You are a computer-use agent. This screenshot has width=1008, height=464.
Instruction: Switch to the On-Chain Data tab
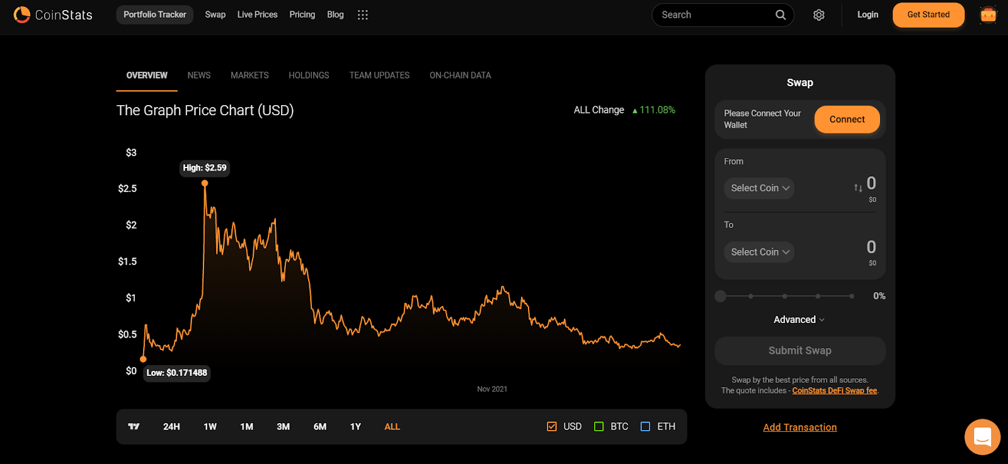(x=461, y=75)
